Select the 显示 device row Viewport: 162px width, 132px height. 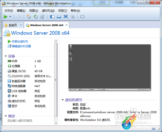tap(30, 106)
